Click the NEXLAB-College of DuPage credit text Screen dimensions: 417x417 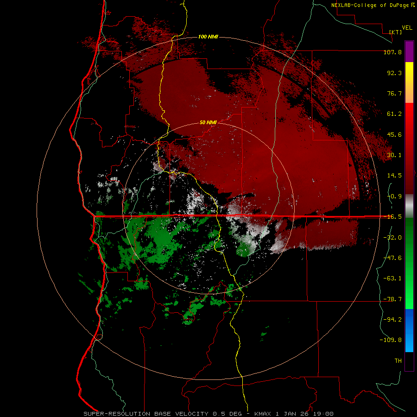(370, 5)
